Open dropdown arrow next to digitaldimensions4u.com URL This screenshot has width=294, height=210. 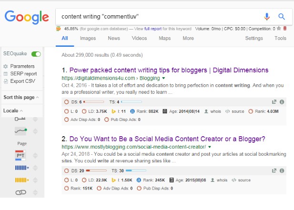pyautogui.click(x=163, y=78)
